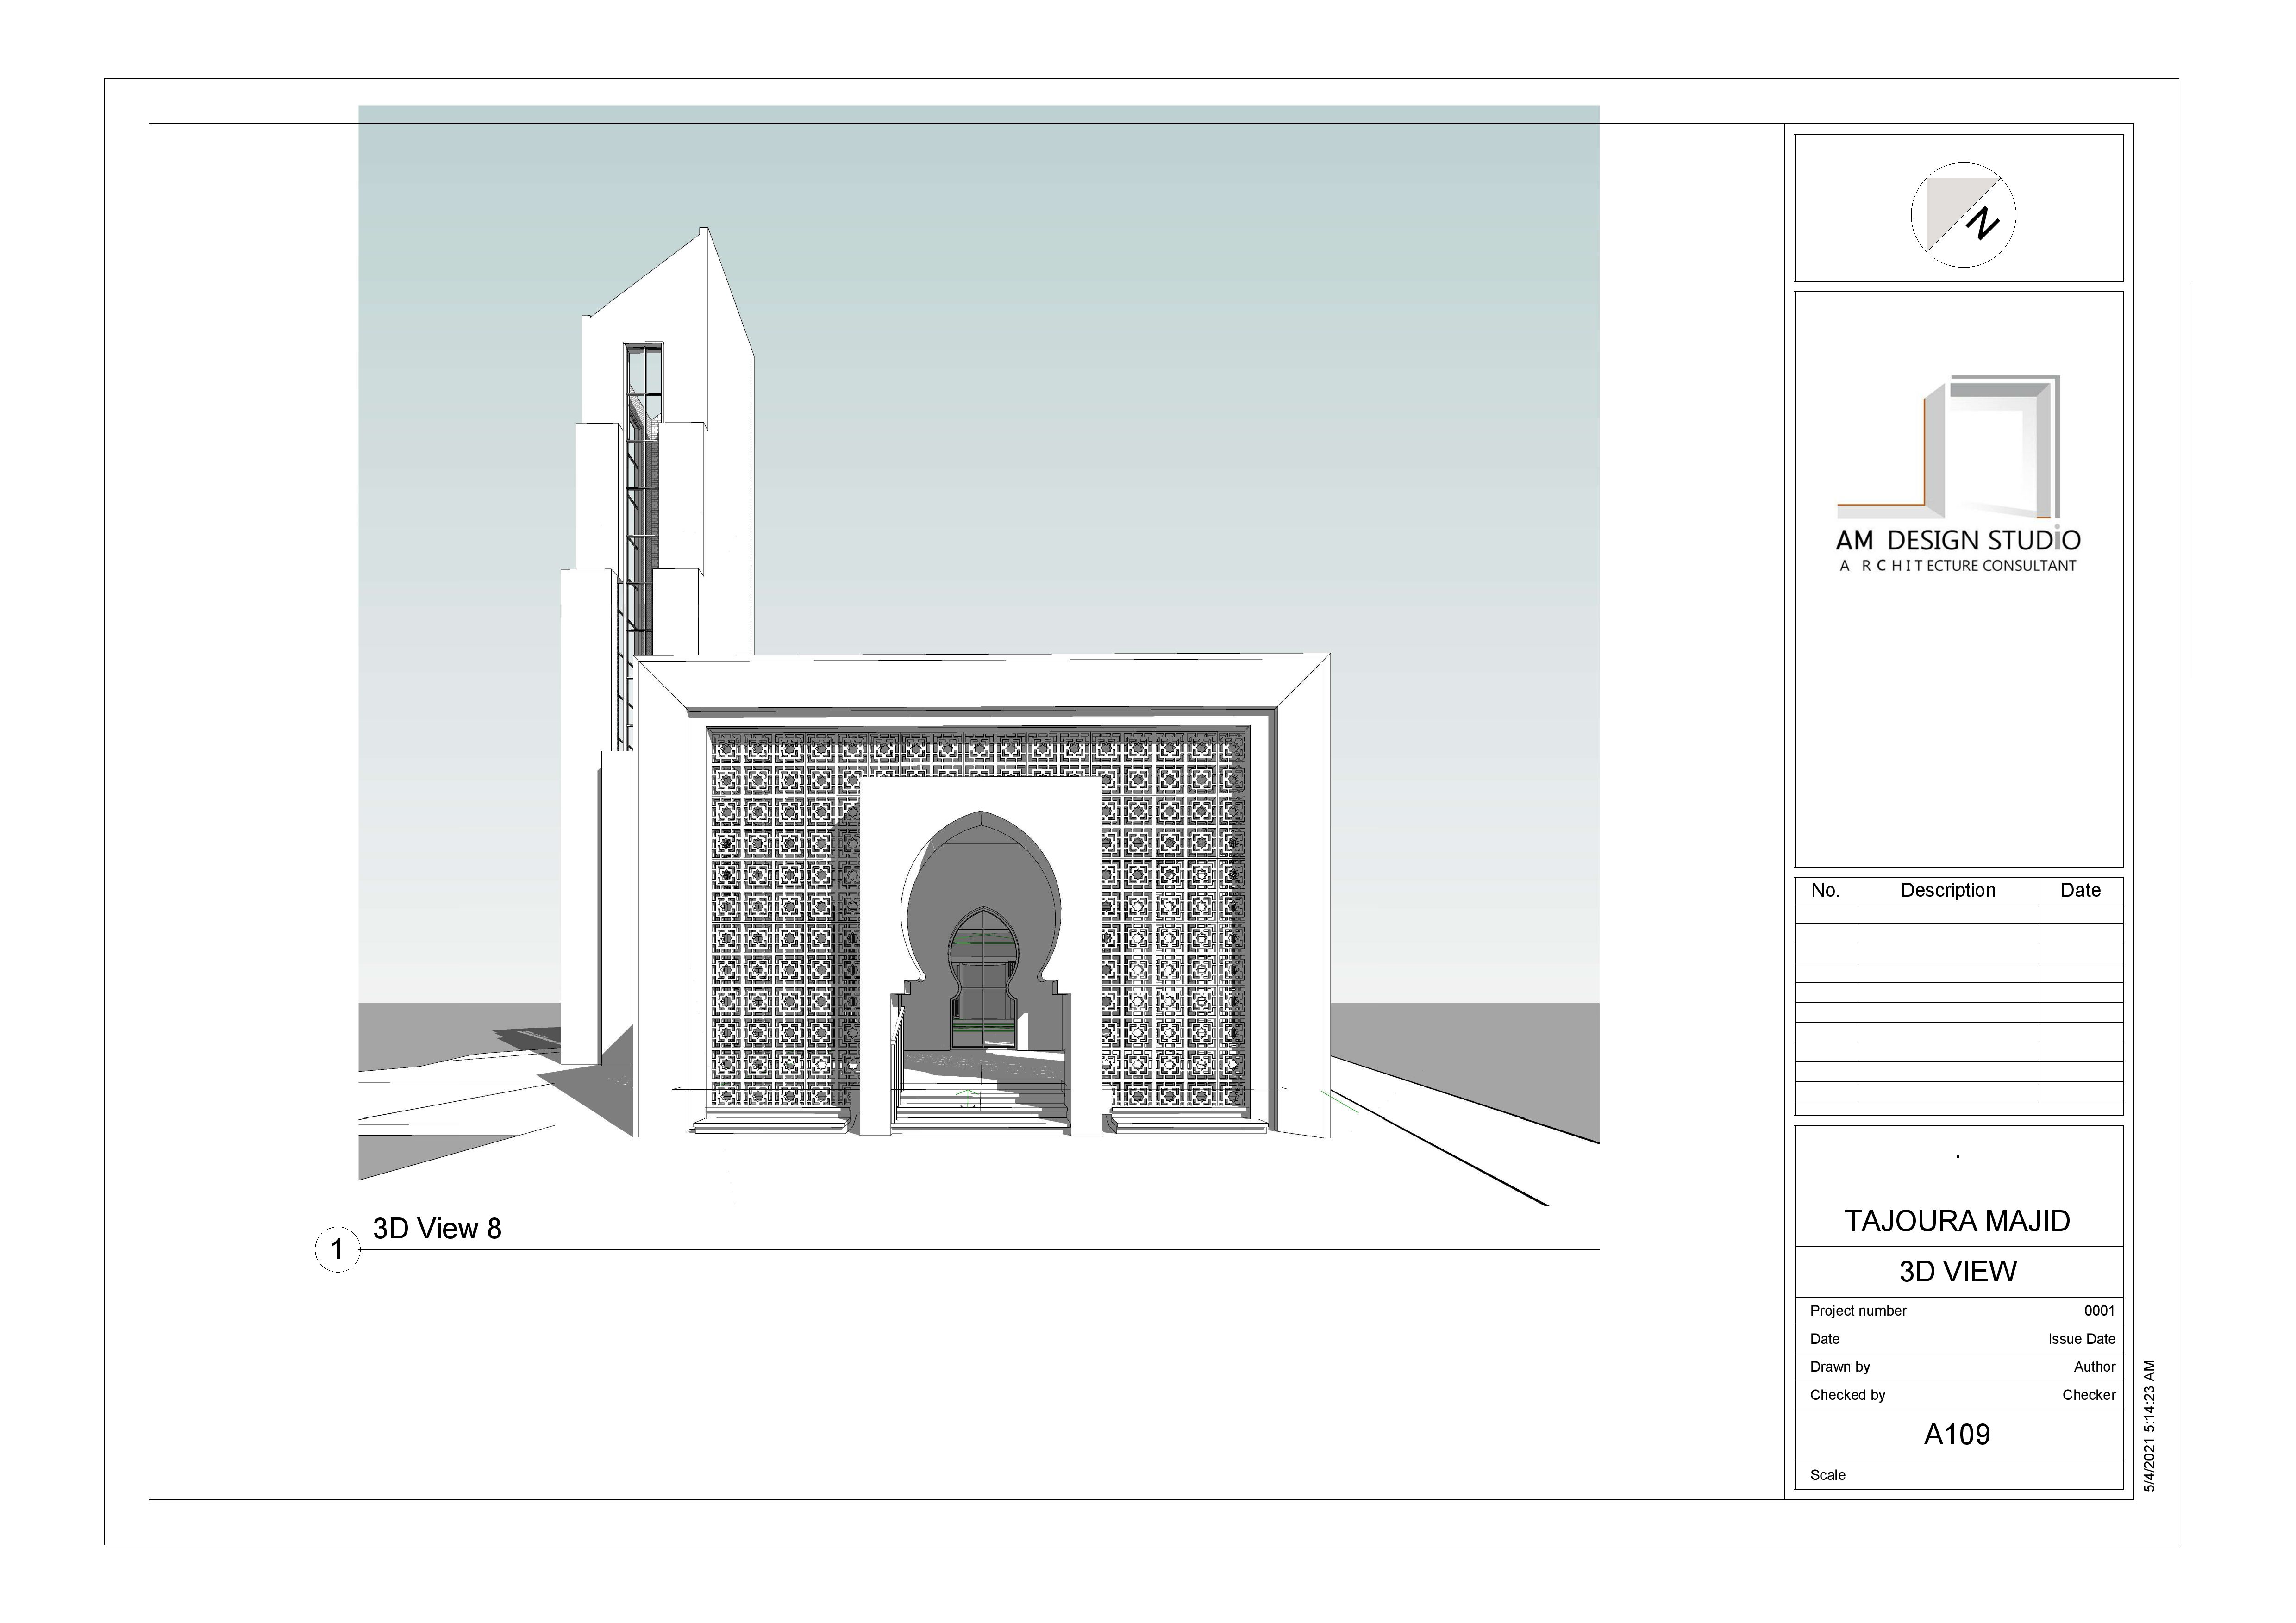Click the No. column header in revision table
The width and height of the screenshot is (2296, 1623).
click(x=1825, y=890)
